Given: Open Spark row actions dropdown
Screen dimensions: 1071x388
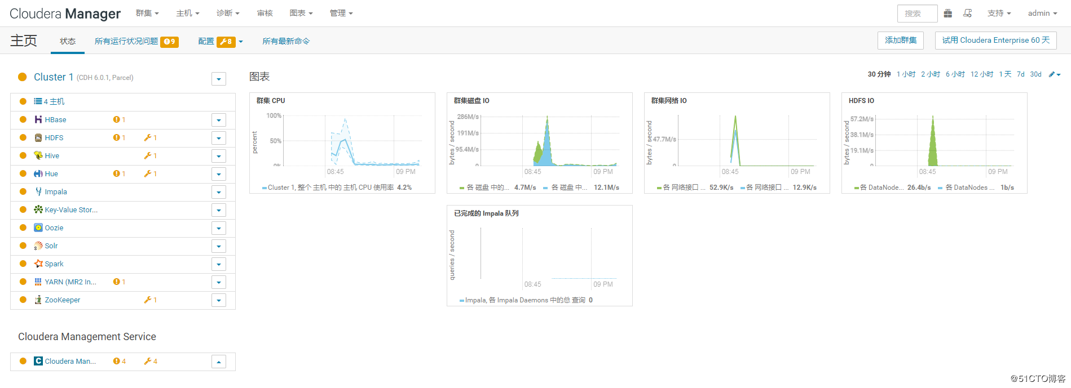Looking at the screenshot, I should (219, 264).
